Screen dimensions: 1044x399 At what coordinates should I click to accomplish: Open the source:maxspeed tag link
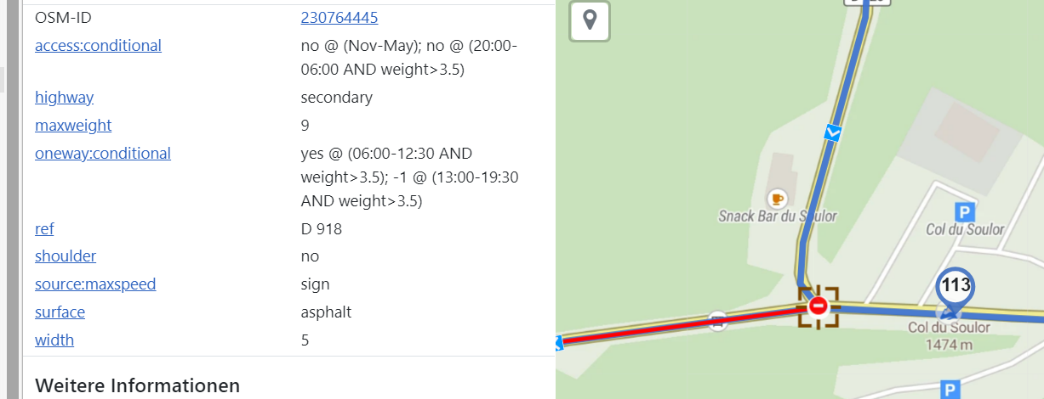pos(95,284)
